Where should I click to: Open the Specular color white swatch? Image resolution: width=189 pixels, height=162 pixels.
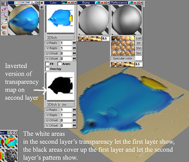coord(139,58)
